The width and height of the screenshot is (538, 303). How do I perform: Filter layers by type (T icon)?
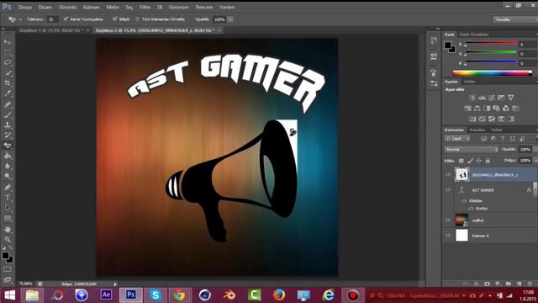(x=503, y=138)
